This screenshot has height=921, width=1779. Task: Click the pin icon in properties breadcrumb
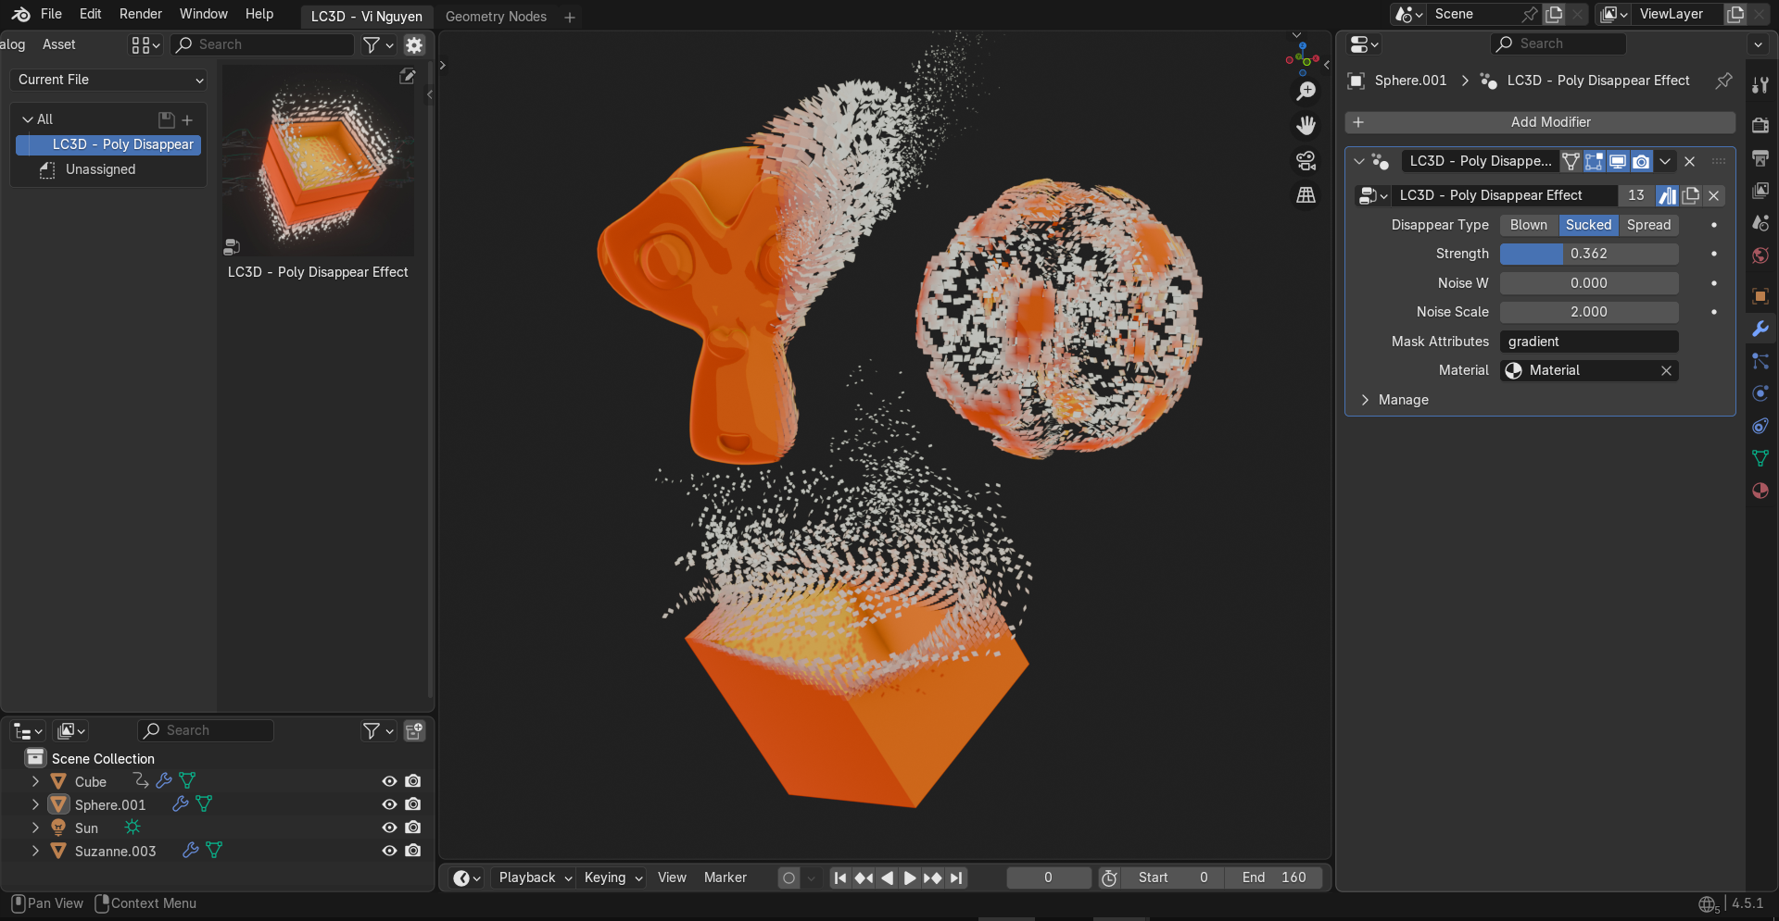pyautogui.click(x=1723, y=81)
